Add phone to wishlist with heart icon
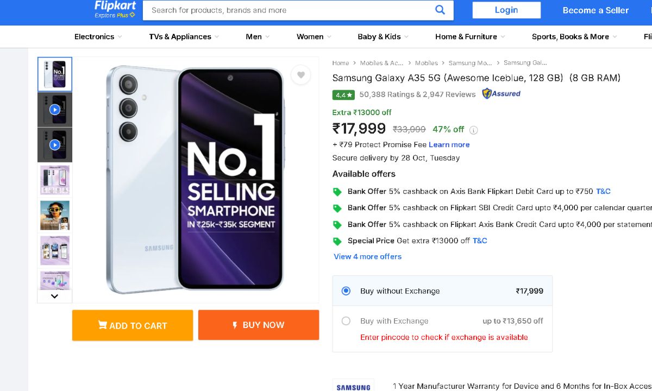Viewport: 652px width, 391px height. tap(301, 75)
